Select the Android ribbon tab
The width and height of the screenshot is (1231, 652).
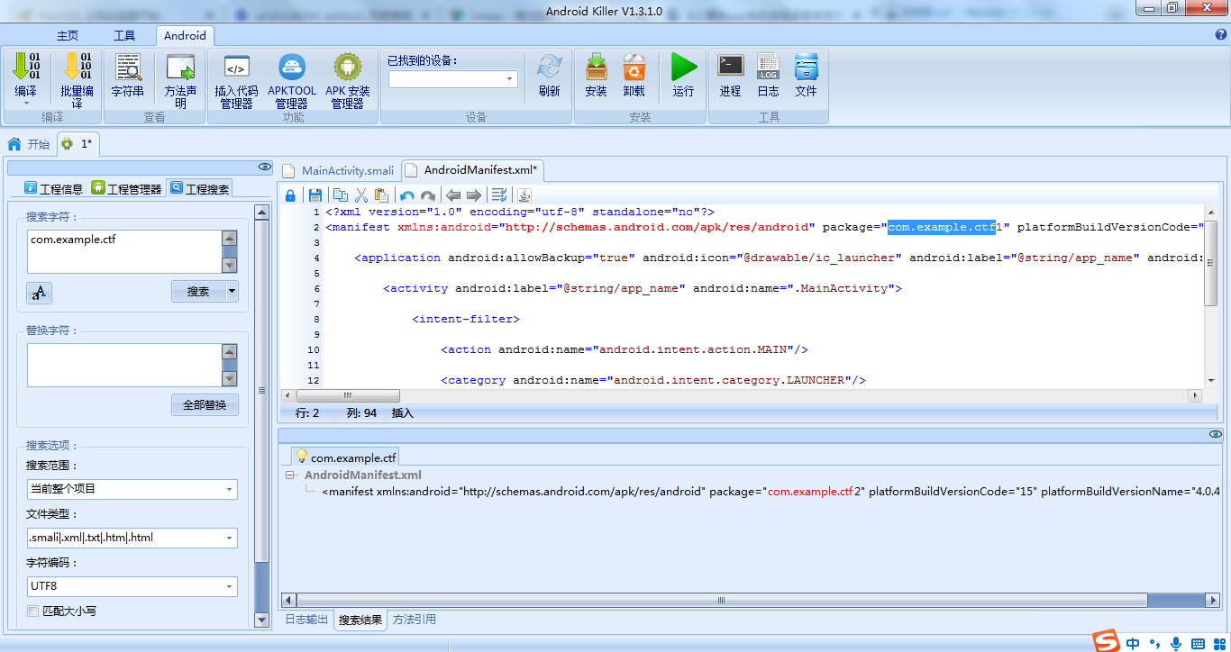185,35
